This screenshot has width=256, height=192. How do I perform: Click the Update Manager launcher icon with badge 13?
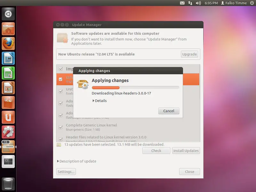coord(8,147)
